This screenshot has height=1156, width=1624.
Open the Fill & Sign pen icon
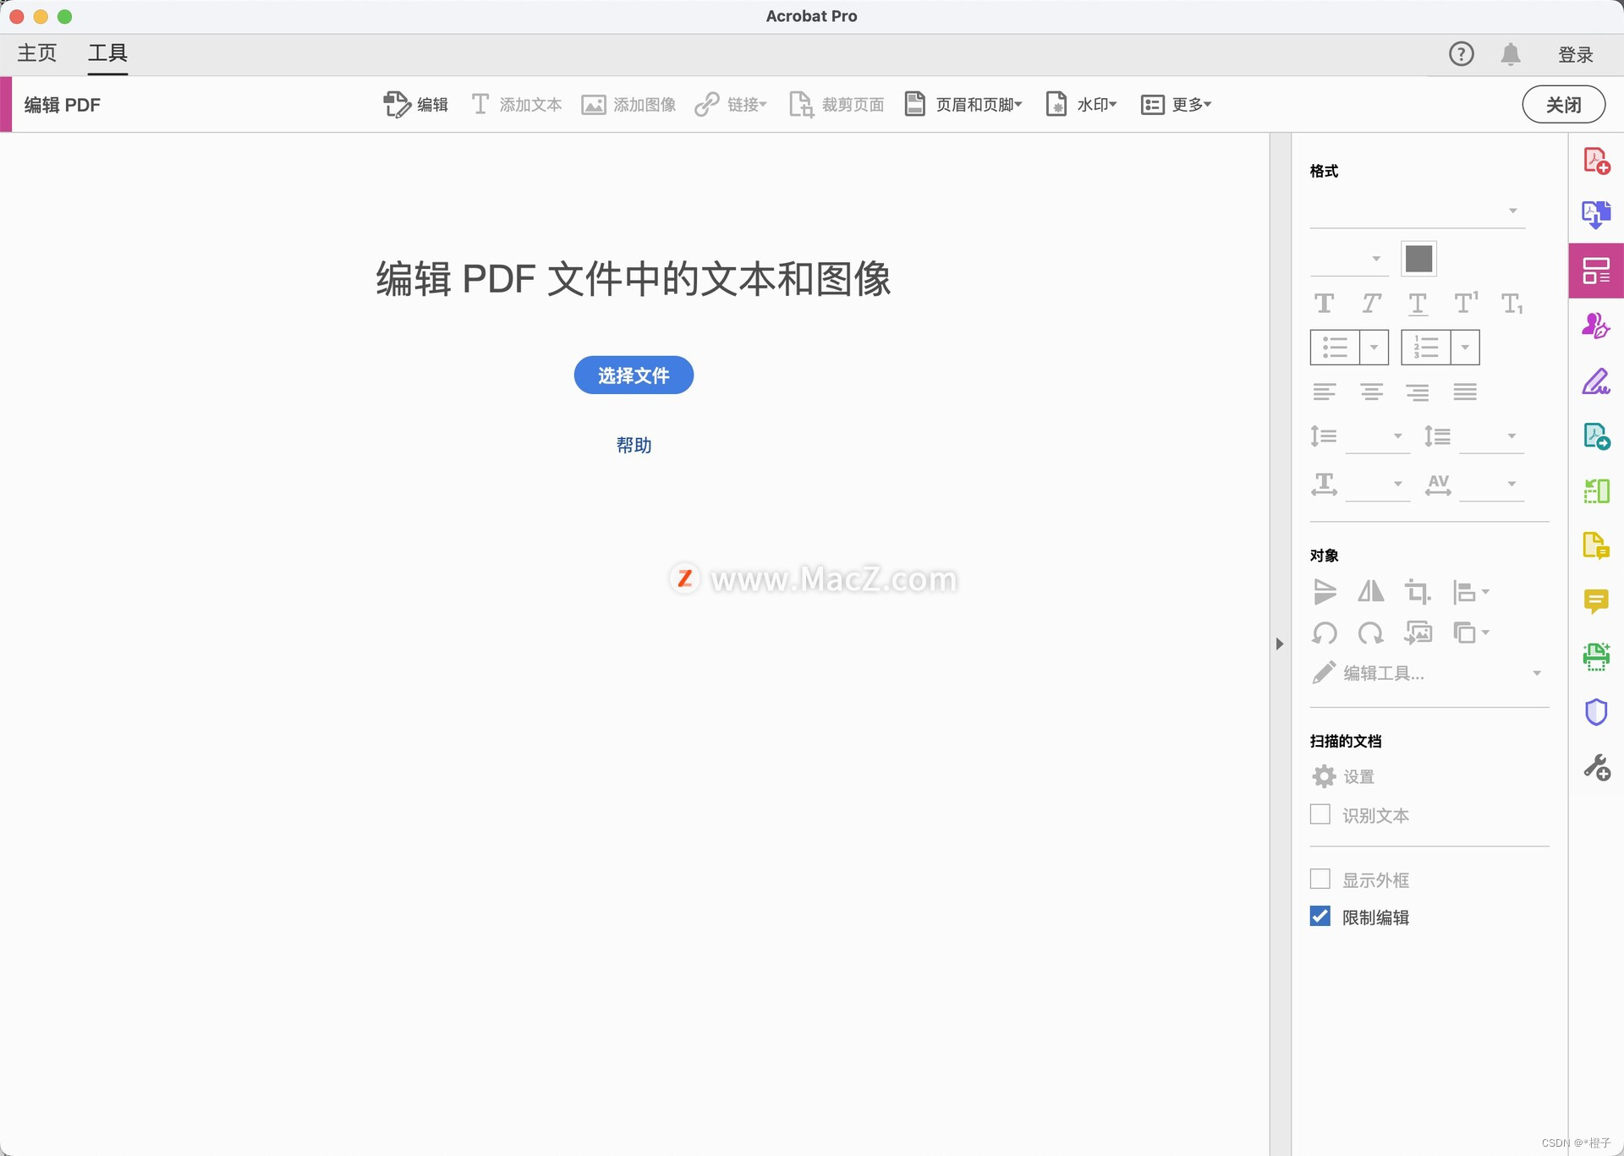(1596, 381)
